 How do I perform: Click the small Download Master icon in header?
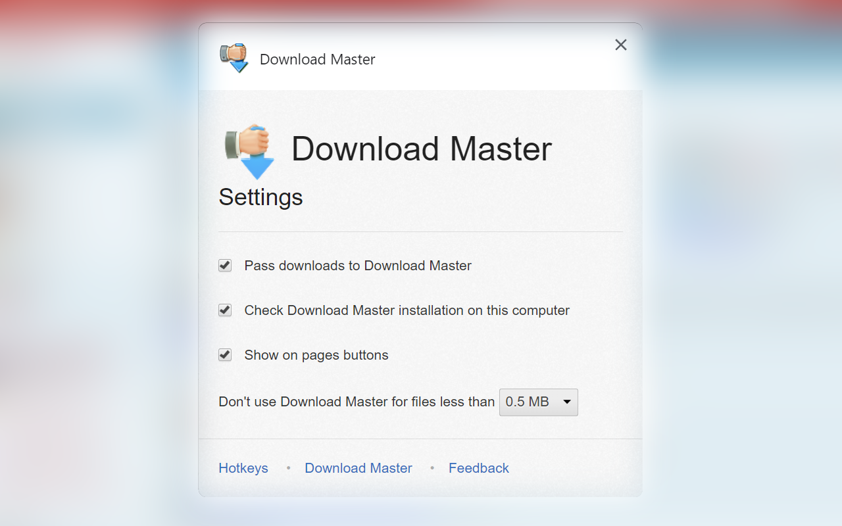234,58
